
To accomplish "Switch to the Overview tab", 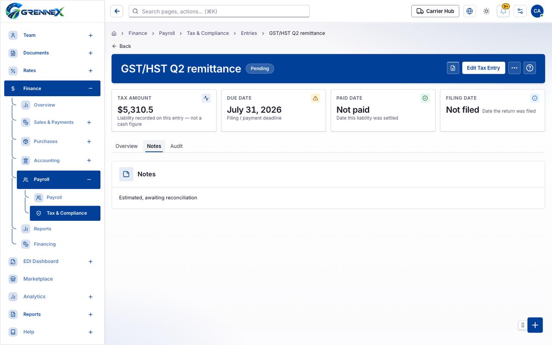I will [126, 146].
